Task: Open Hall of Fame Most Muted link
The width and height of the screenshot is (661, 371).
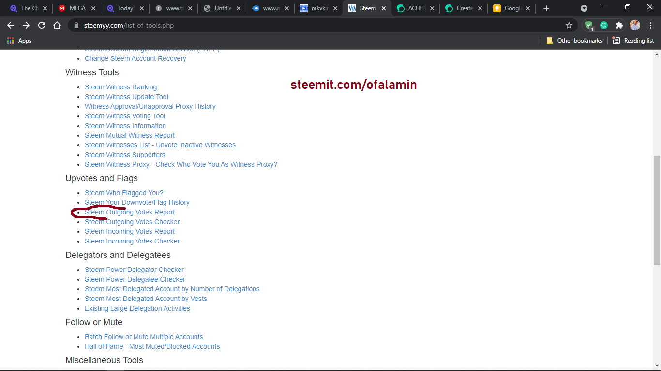Action: pyautogui.click(x=152, y=346)
